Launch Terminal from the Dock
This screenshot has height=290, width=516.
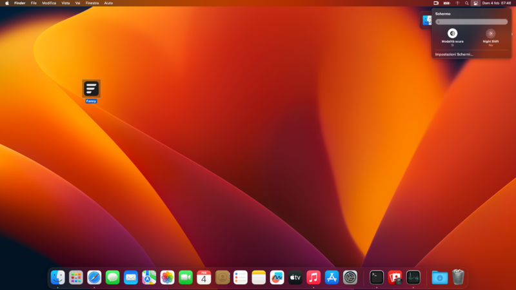[377, 277]
